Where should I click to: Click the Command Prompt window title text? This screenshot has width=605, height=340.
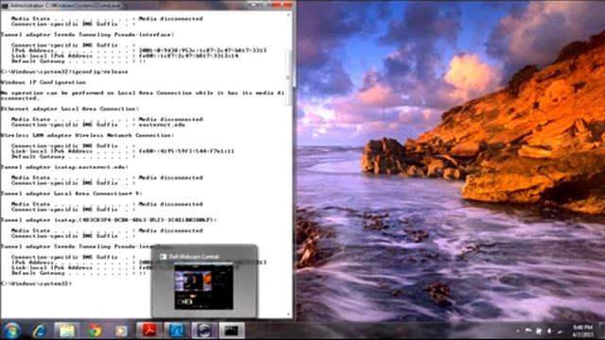[65, 6]
